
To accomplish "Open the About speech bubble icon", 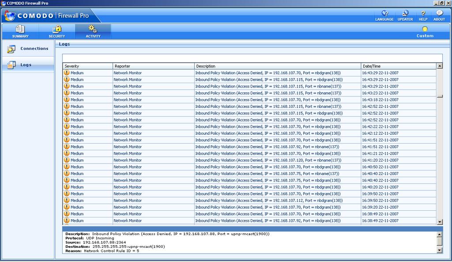I will coord(439,15).
